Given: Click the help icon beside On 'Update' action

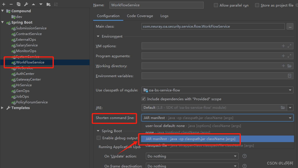Looking at the screenshot, I should 244,156.
